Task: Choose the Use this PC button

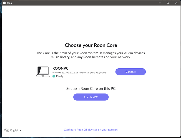Action: coord(91,97)
